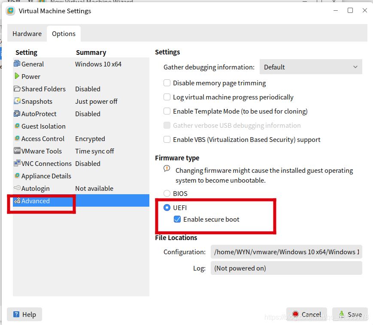This screenshot has height=325, width=373.
Task: Select the Options tab
Action: [x=64, y=34]
